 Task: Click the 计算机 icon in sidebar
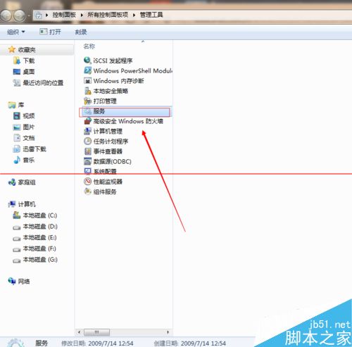(x=12, y=204)
